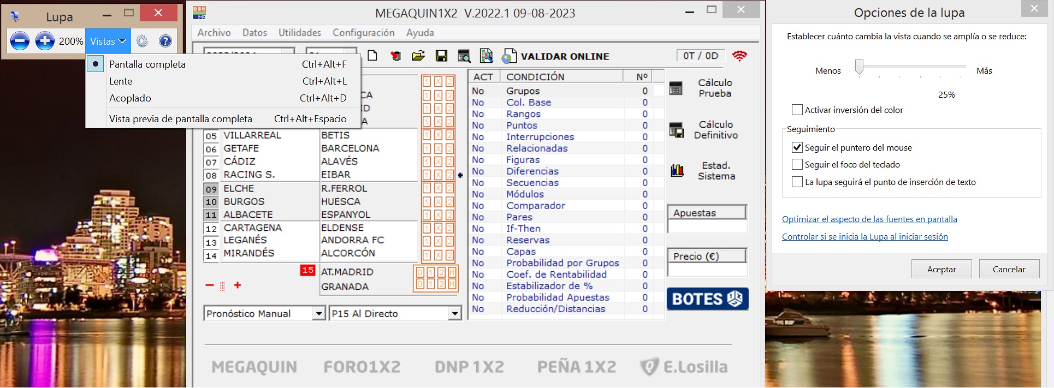This screenshot has height=388, width=1054.
Task: Click the Cálculo Prueba calculator icon
Action: [x=676, y=88]
